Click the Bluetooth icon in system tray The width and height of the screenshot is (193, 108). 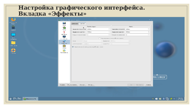click(x=164, y=99)
